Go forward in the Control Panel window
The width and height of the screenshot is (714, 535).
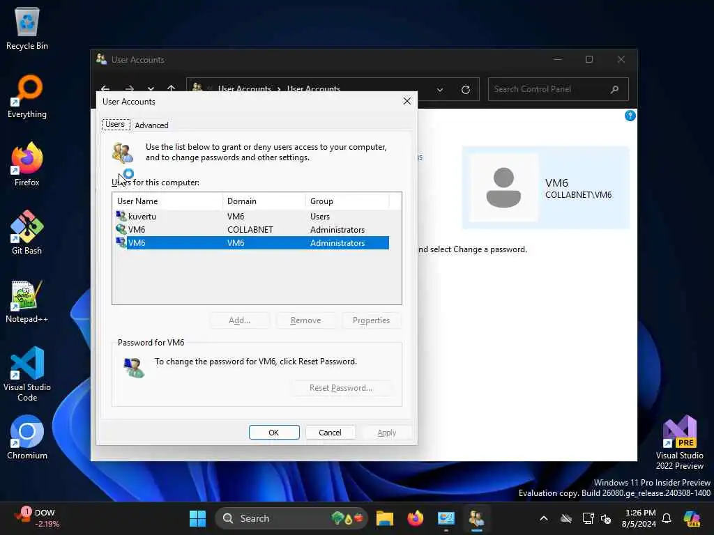(129, 88)
